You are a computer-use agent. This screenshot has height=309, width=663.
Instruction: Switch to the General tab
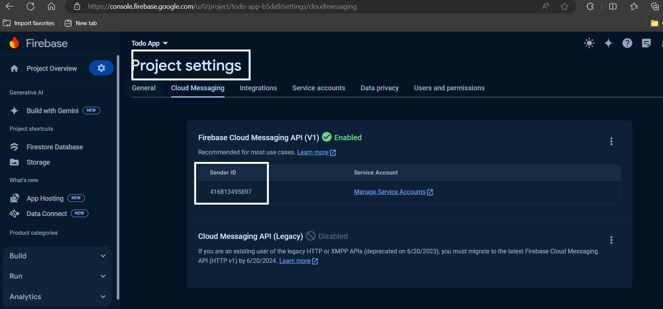[144, 88]
